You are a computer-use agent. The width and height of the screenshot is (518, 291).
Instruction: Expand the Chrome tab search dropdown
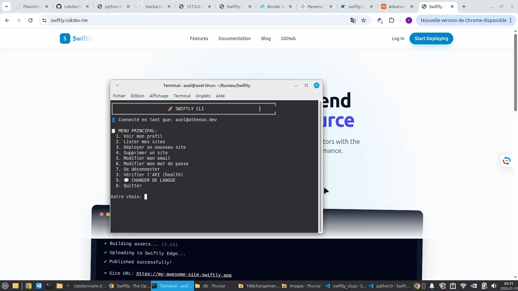6,6
